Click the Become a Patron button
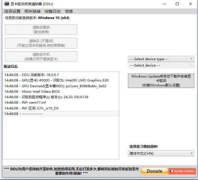This screenshot has height=180, width=198. (x=182, y=171)
